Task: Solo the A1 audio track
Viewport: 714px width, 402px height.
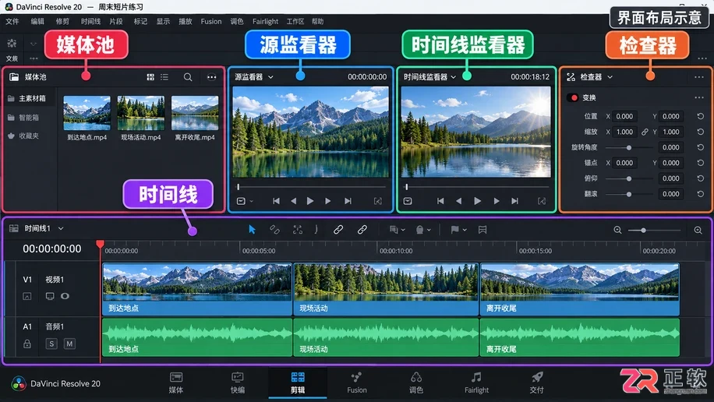Action: point(51,344)
